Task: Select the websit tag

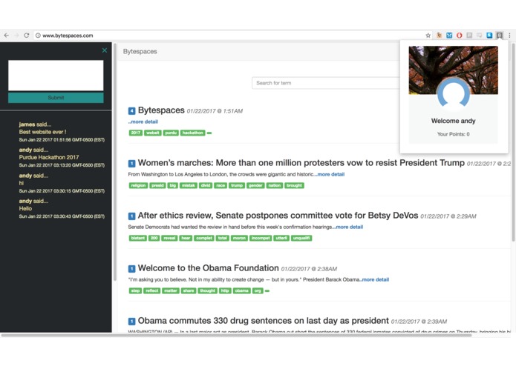Action: click(153, 133)
